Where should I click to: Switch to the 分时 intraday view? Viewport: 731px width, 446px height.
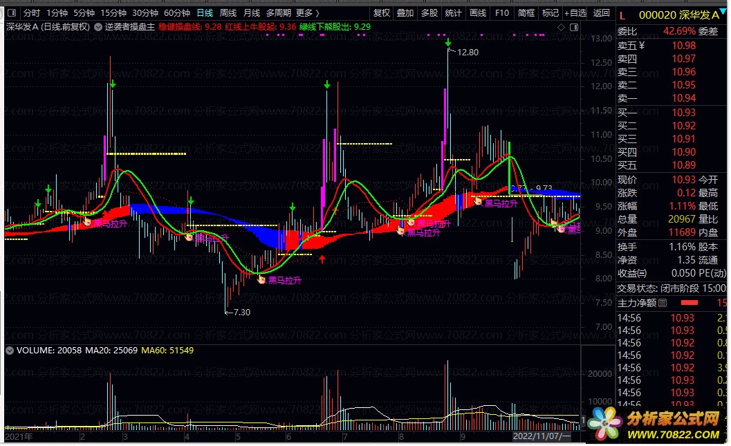(32, 13)
